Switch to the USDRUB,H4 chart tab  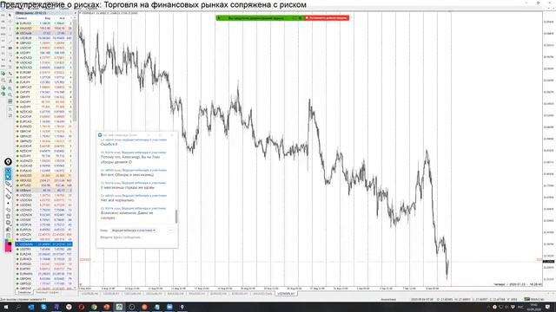point(90,294)
